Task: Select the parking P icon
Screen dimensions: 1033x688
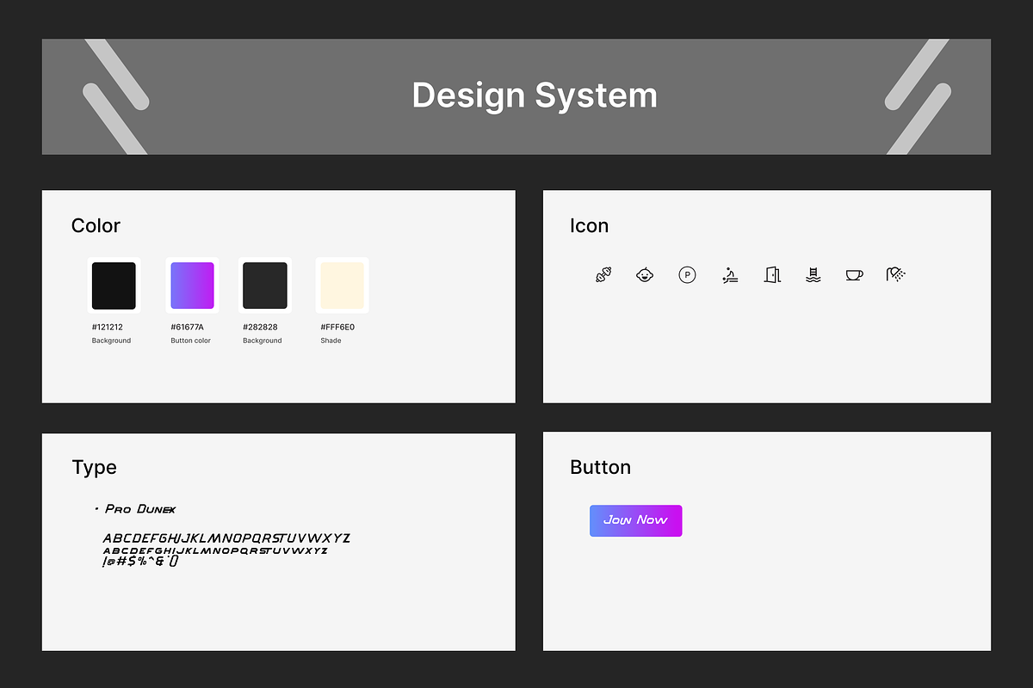Action: pyautogui.click(x=687, y=275)
